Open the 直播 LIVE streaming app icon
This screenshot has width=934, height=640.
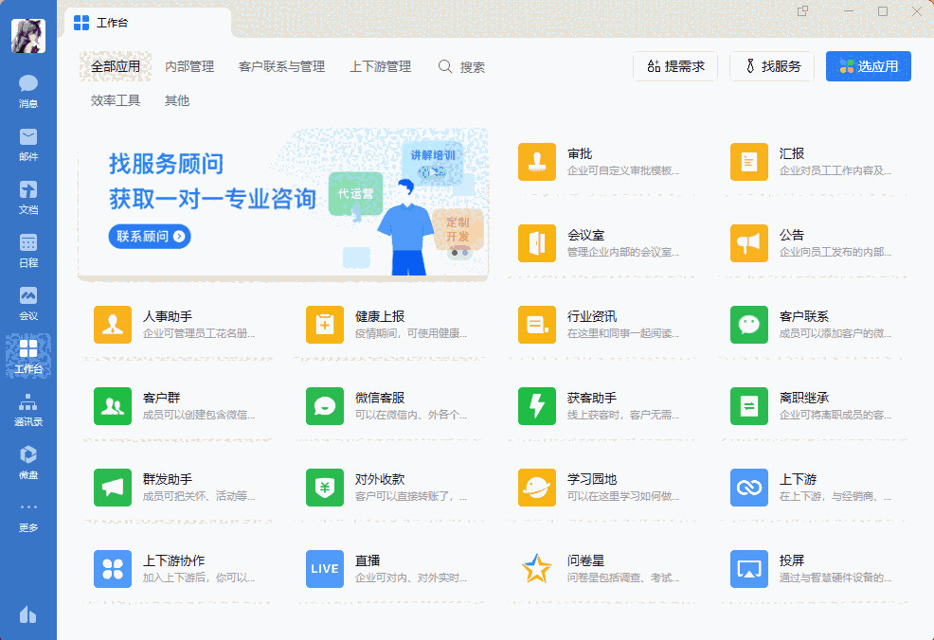[x=325, y=569]
